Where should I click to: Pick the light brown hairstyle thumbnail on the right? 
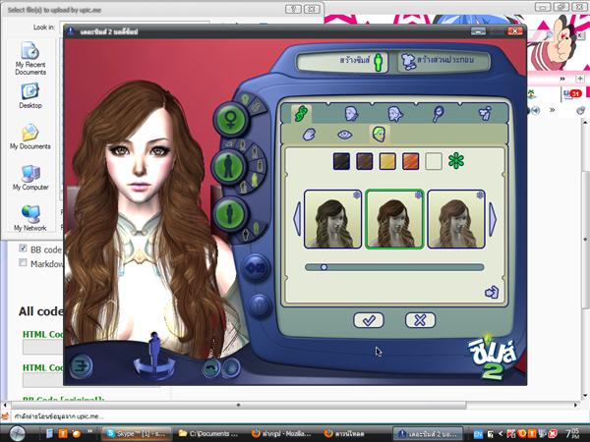pyautogui.click(x=456, y=219)
